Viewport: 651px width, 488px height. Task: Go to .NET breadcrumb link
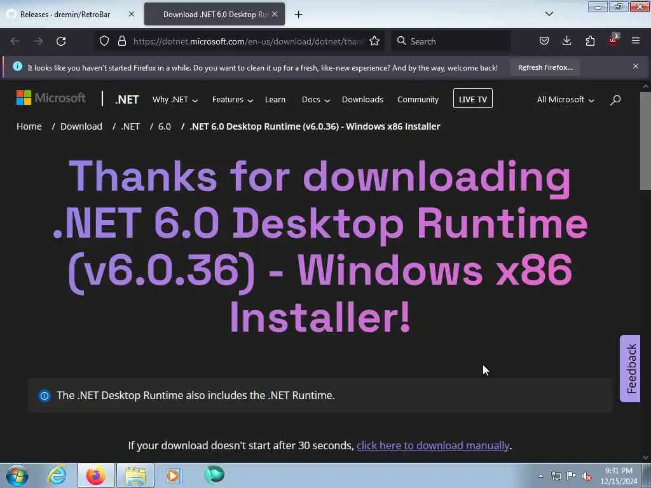[x=130, y=126]
